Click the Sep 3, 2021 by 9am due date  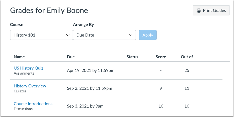[86, 106]
